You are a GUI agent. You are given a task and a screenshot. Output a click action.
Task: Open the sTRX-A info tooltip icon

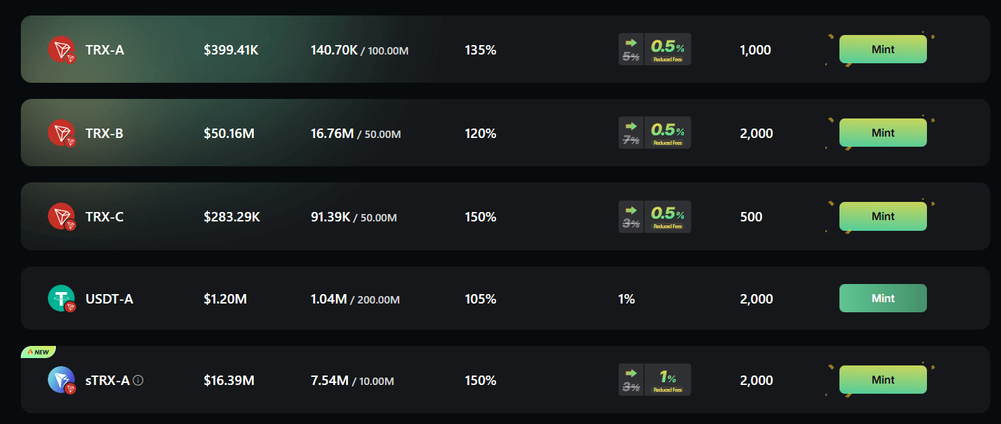tap(139, 380)
